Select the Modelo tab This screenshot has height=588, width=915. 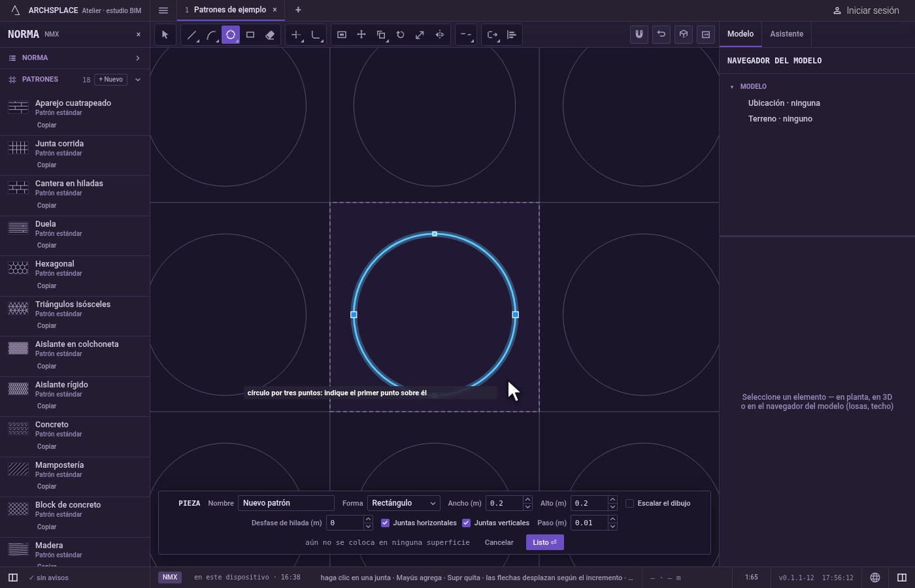click(x=740, y=34)
